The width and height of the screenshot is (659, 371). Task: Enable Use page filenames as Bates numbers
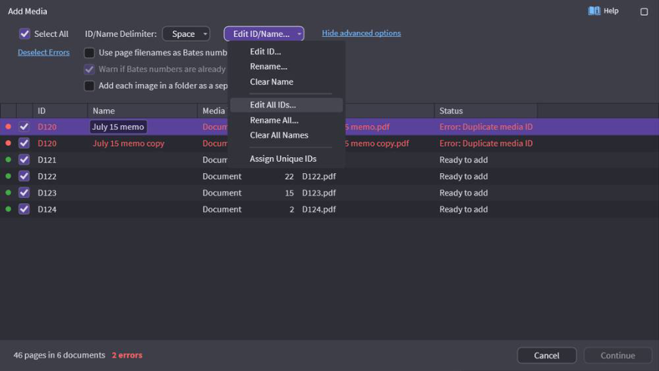(x=89, y=52)
